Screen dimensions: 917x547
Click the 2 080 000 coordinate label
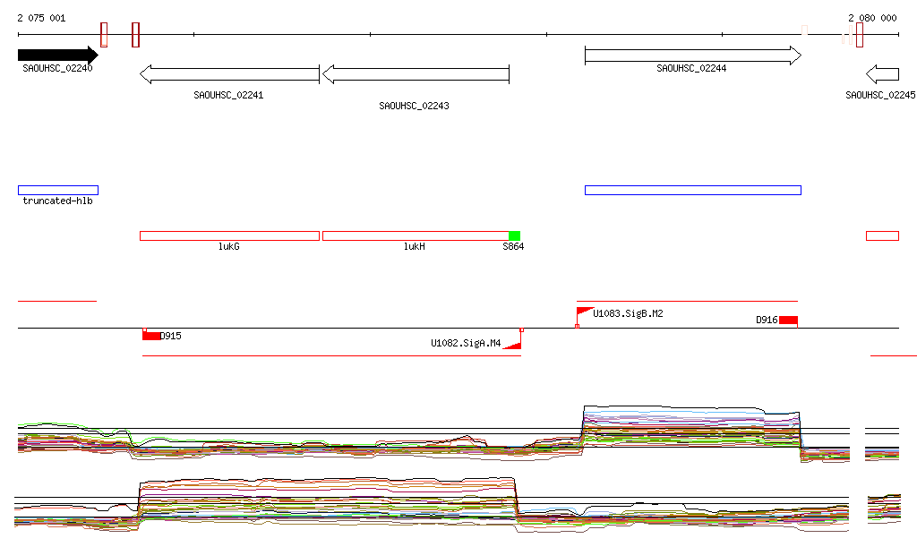(871, 18)
